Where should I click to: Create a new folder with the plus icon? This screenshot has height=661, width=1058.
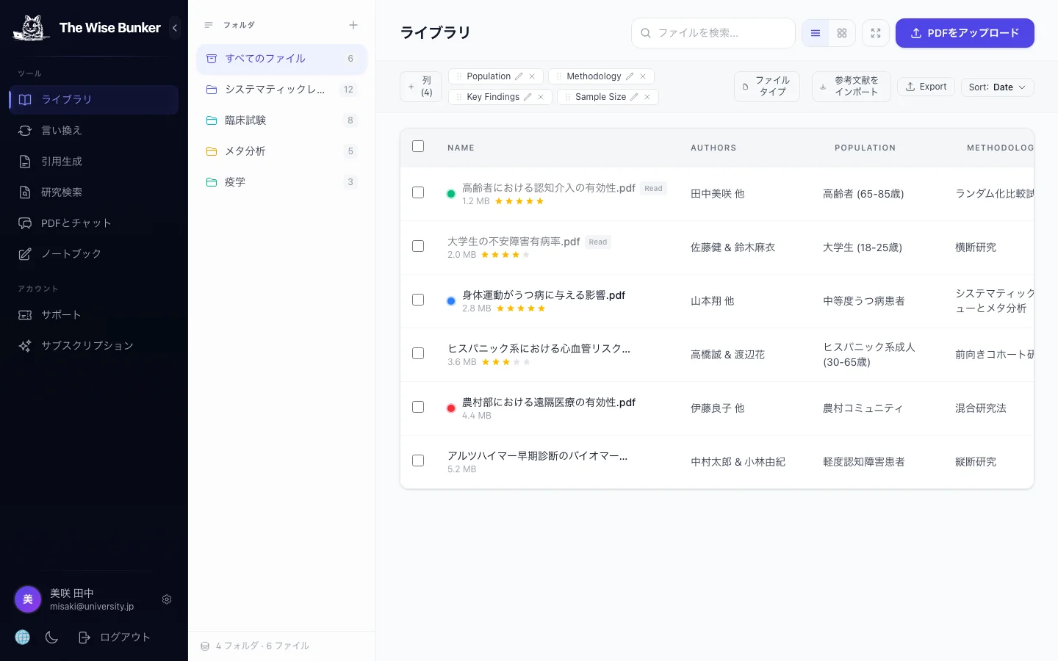[353, 24]
